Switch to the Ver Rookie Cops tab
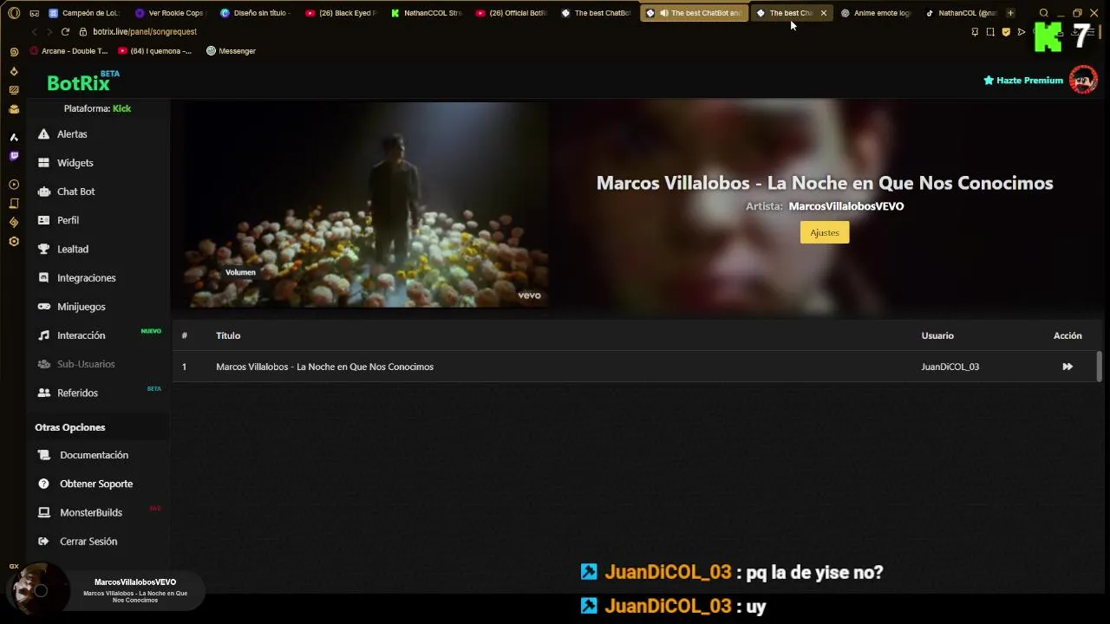Image resolution: width=1110 pixels, height=624 pixels. [170, 13]
